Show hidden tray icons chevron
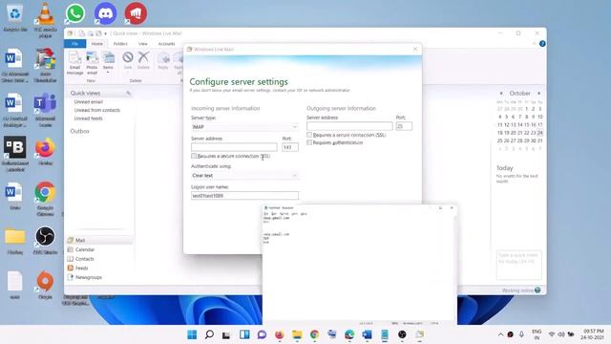 click(x=500, y=334)
